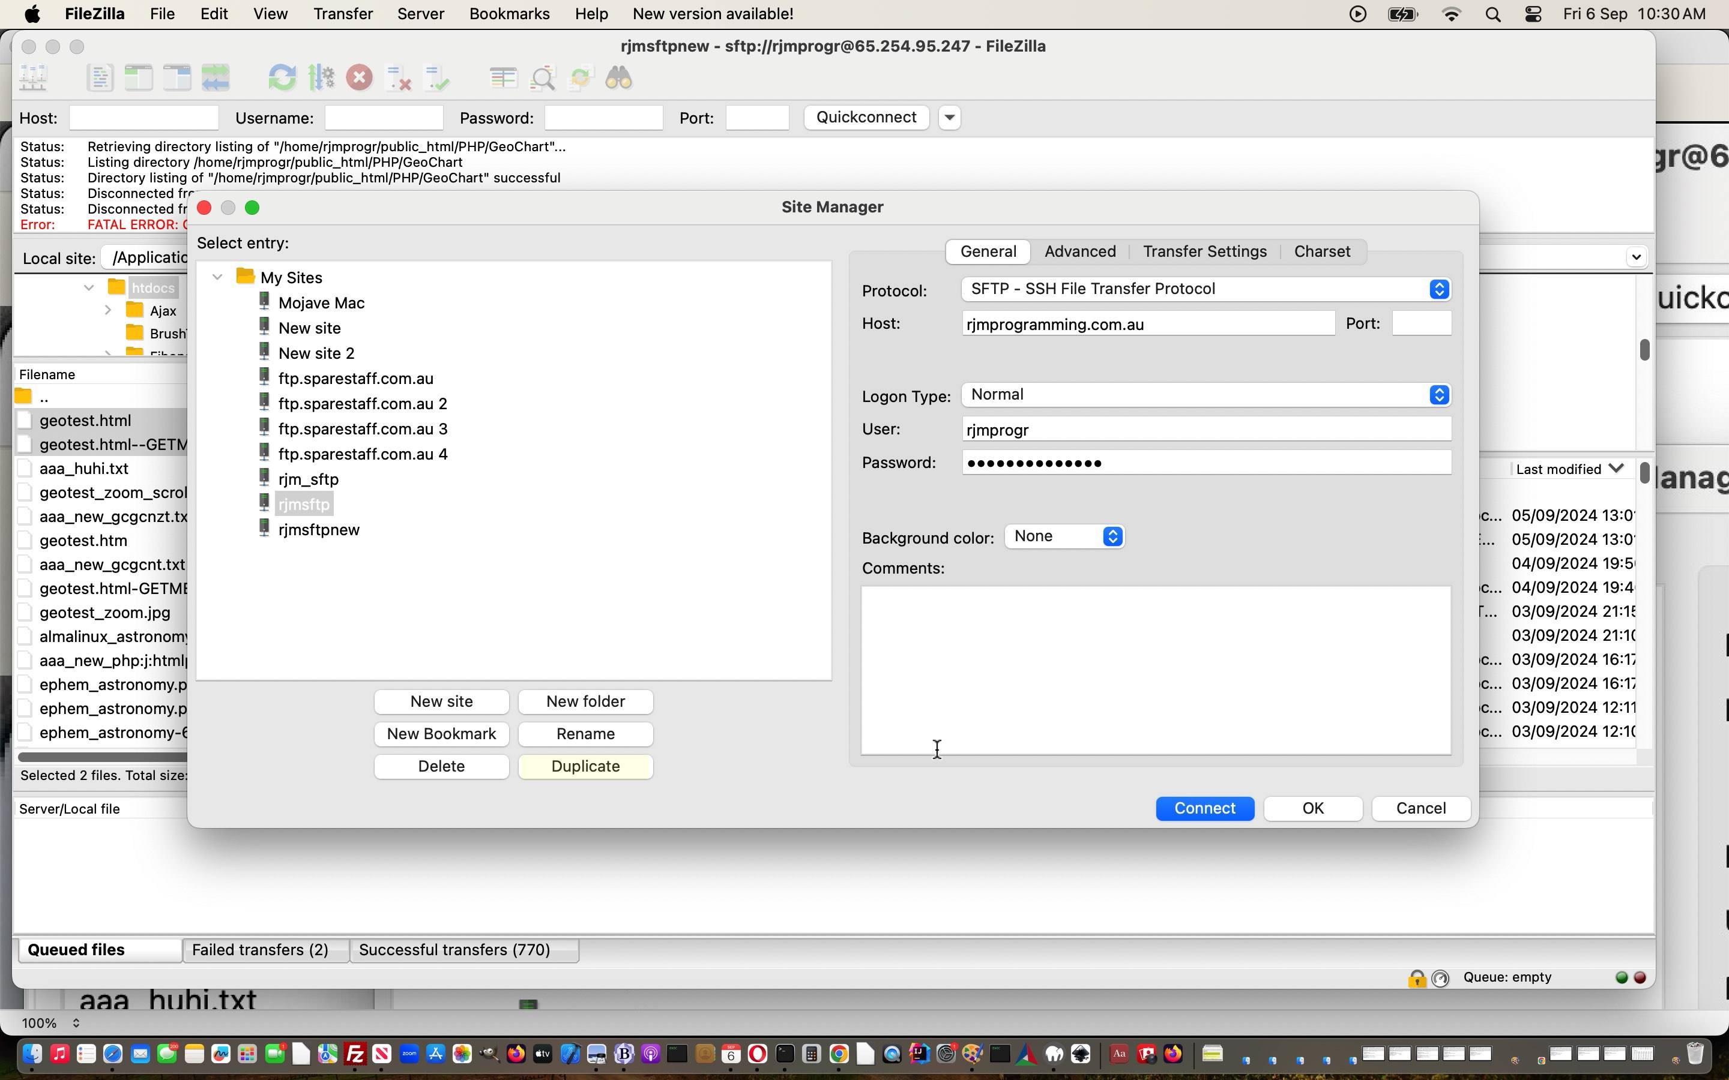Click the Duplicate button
The image size is (1729, 1080).
[585, 766]
